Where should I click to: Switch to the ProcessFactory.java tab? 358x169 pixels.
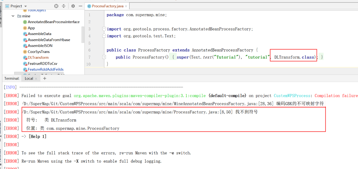106,6
